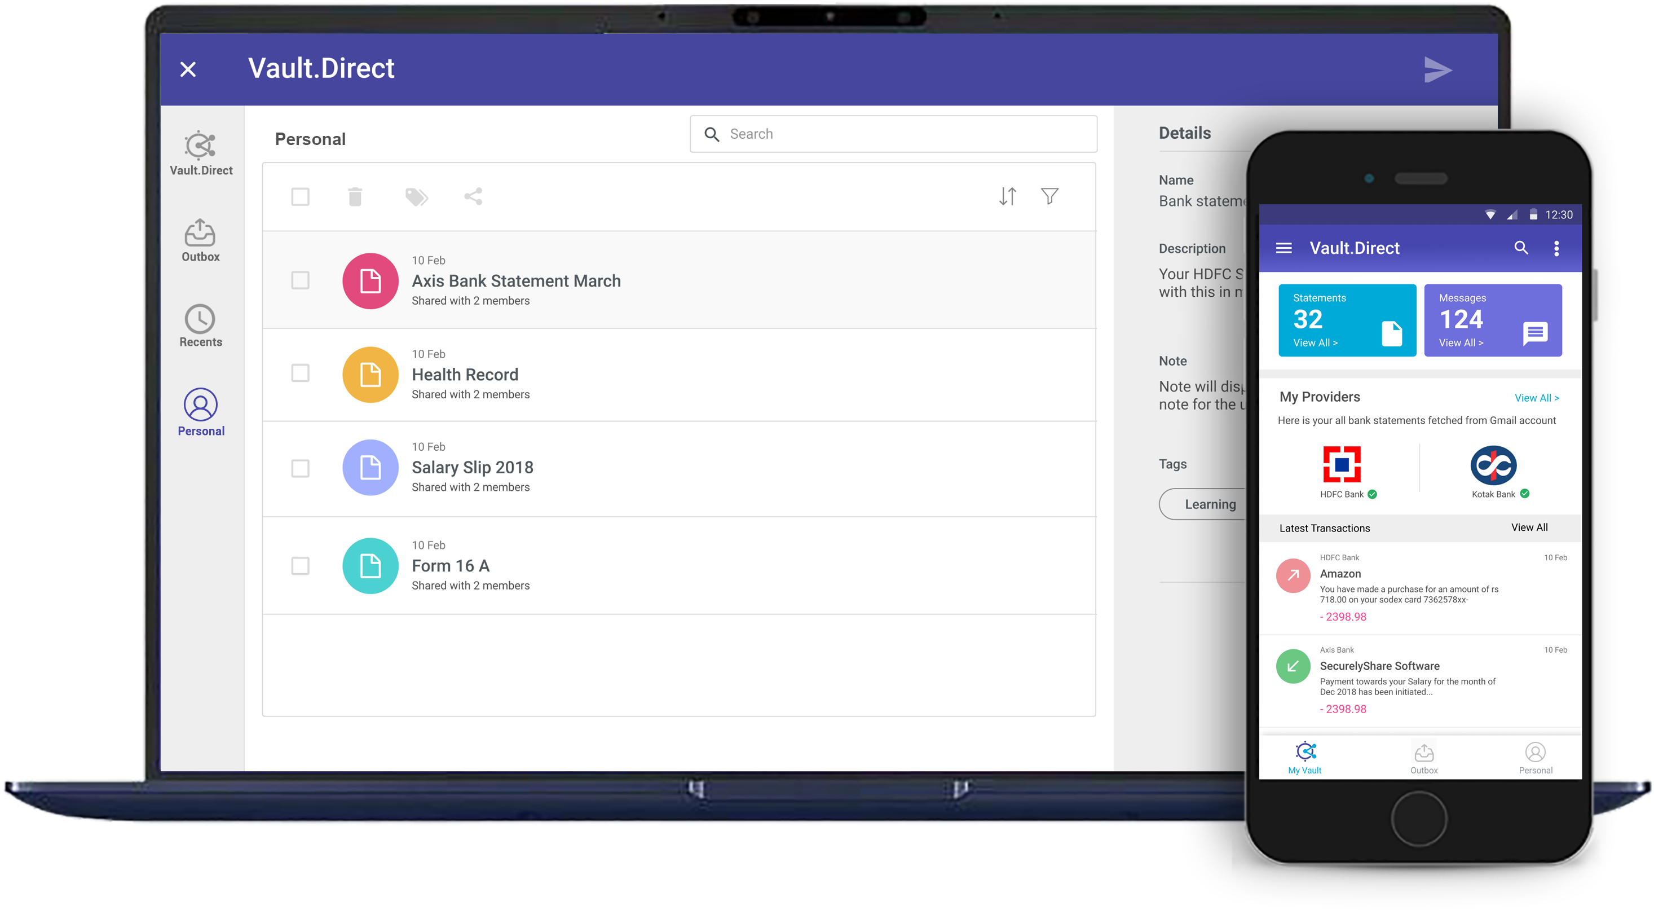Viewport: 1654px width, 910px height.
Task: Switch to My Vault phone tab
Action: point(1305,758)
